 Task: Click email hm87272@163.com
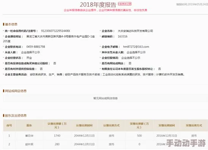tap(136, 47)
